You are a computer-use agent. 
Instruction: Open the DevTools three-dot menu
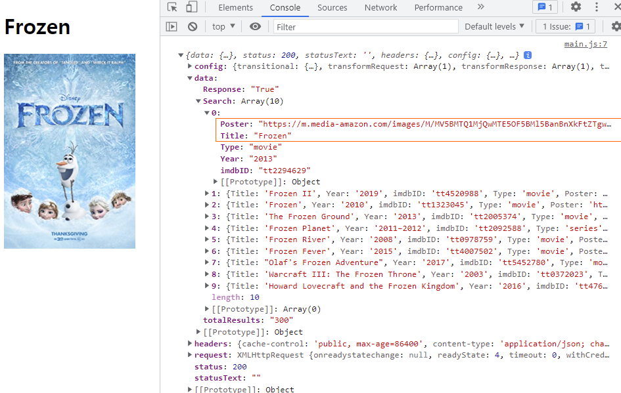(x=597, y=7)
